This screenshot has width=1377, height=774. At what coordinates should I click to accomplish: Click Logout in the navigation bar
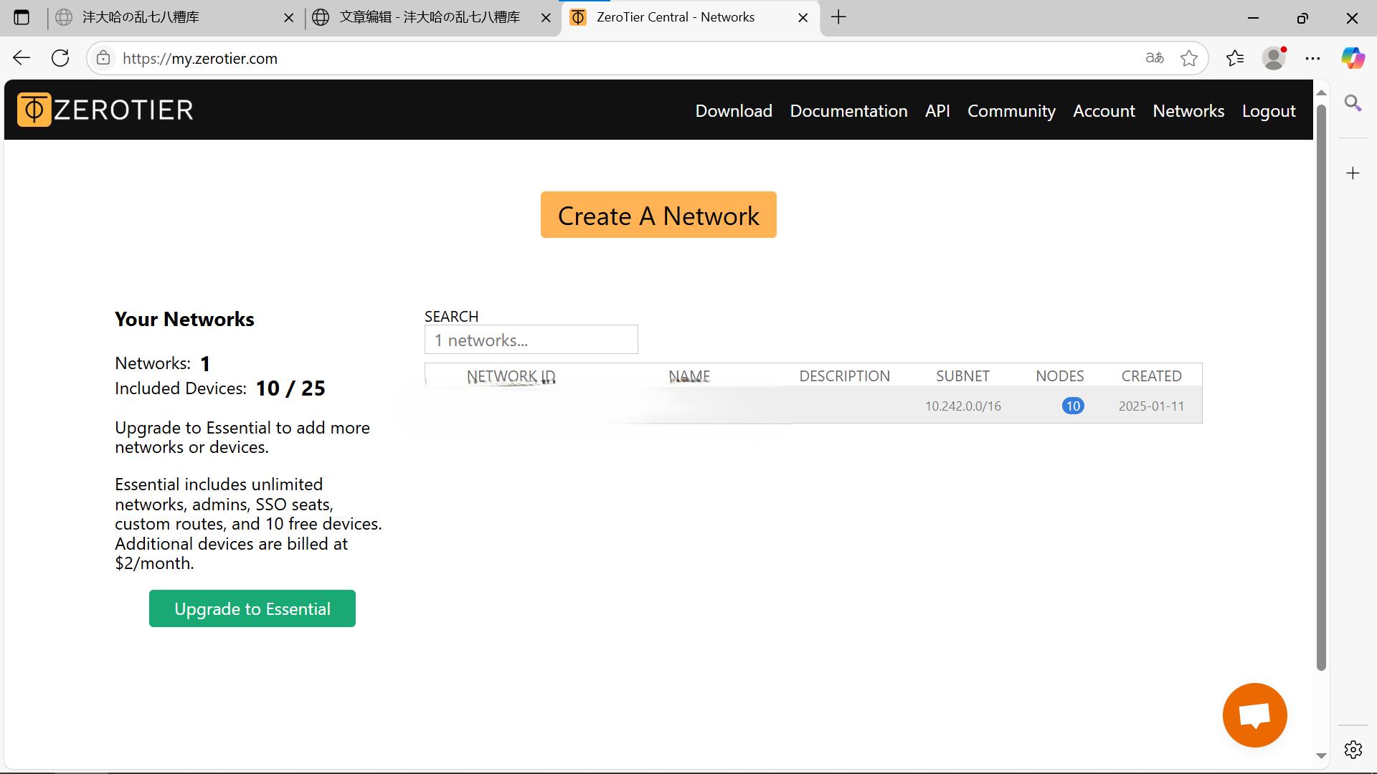(1269, 111)
